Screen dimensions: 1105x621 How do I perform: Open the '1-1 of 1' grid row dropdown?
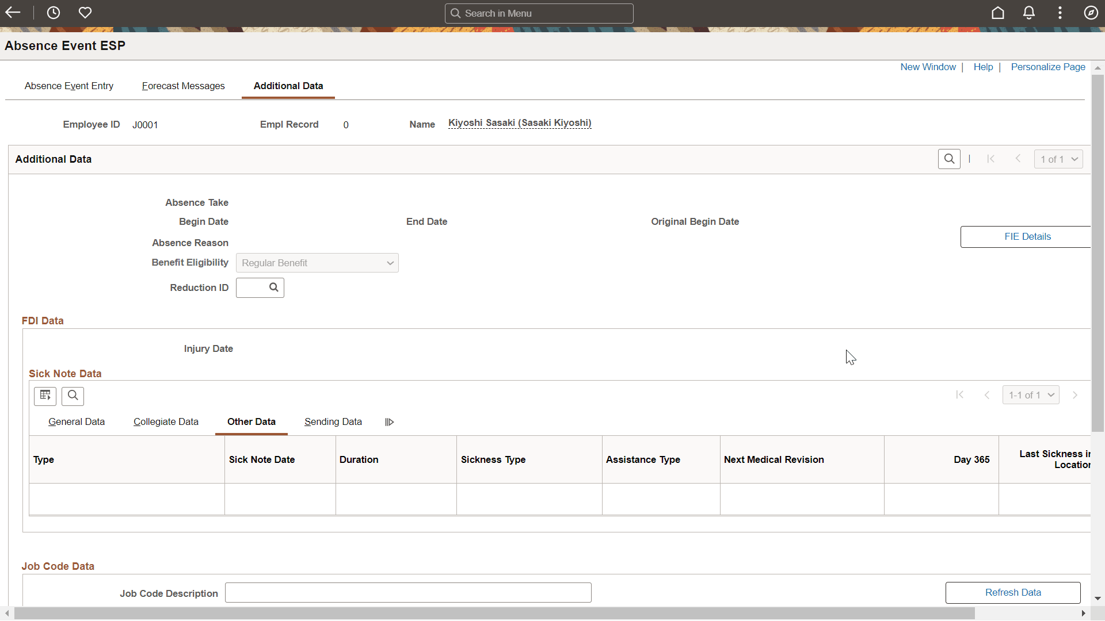[1031, 394]
